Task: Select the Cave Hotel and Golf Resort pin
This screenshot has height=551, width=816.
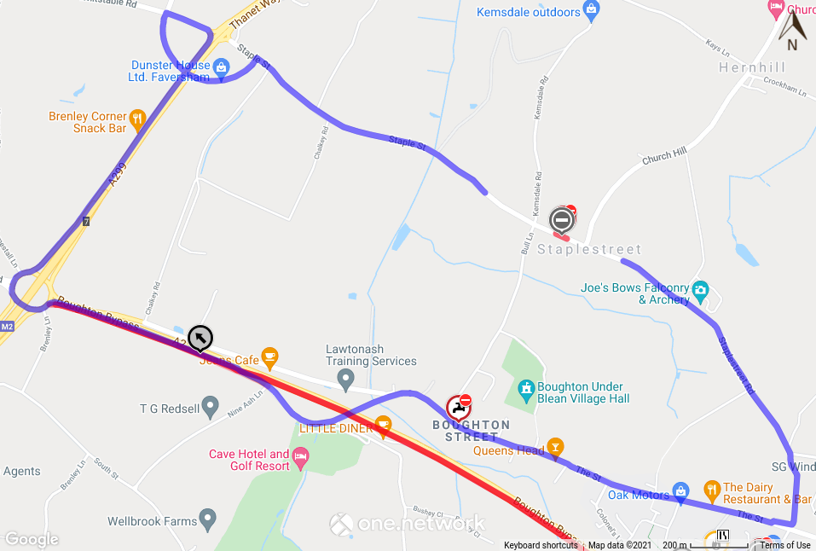Action: click(x=300, y=460)
